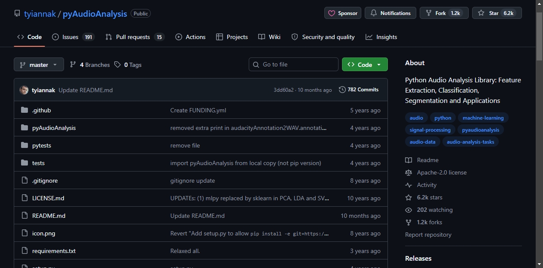
Task: Select the signal-processing topic tag
Action: click(x=430, y=130)
